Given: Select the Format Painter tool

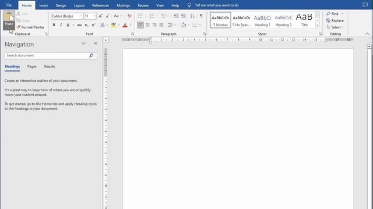Looking at the screenshot, I should [x=31, y=27].
